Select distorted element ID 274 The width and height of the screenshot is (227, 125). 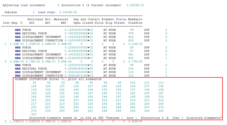(161, 107)
